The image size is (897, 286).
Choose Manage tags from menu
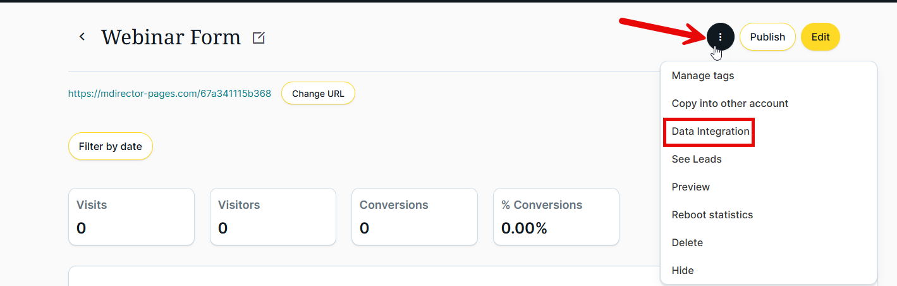(702, 75)
